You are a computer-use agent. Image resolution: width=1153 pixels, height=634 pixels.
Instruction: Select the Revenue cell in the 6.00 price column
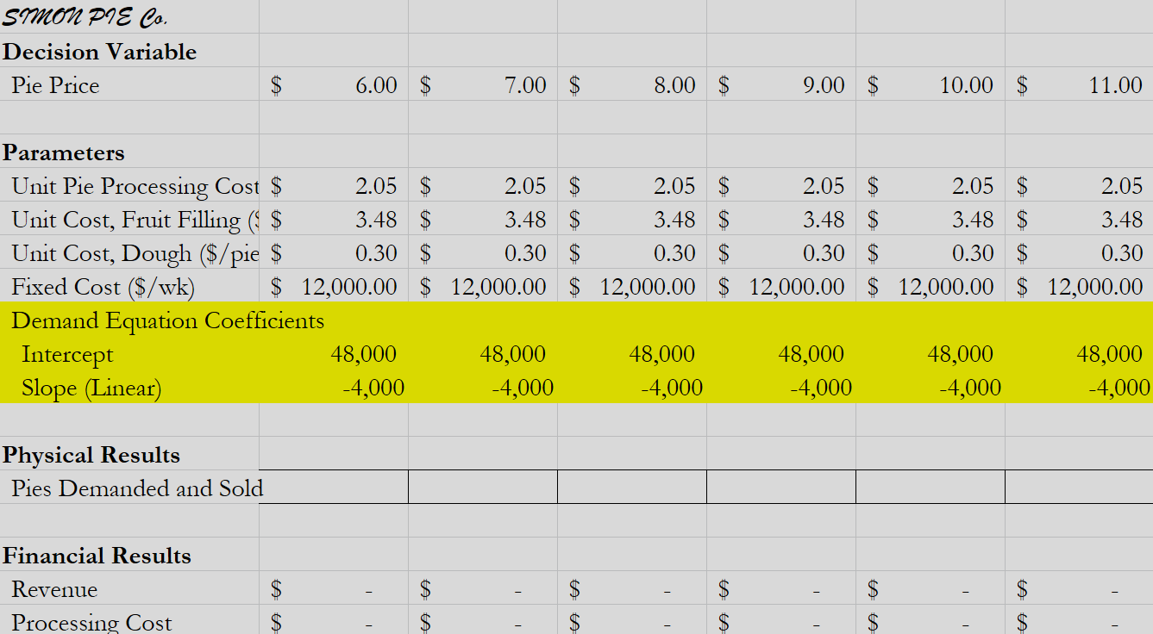(334, 589)
